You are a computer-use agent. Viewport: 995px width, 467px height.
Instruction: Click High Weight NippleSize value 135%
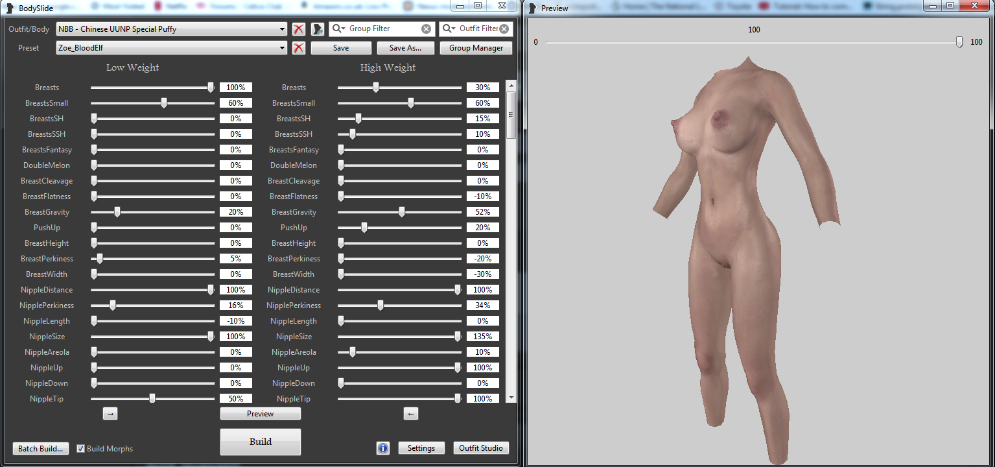click(483, 337)
